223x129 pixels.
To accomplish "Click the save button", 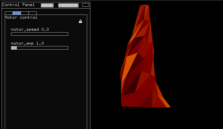I will coord(47,5).
